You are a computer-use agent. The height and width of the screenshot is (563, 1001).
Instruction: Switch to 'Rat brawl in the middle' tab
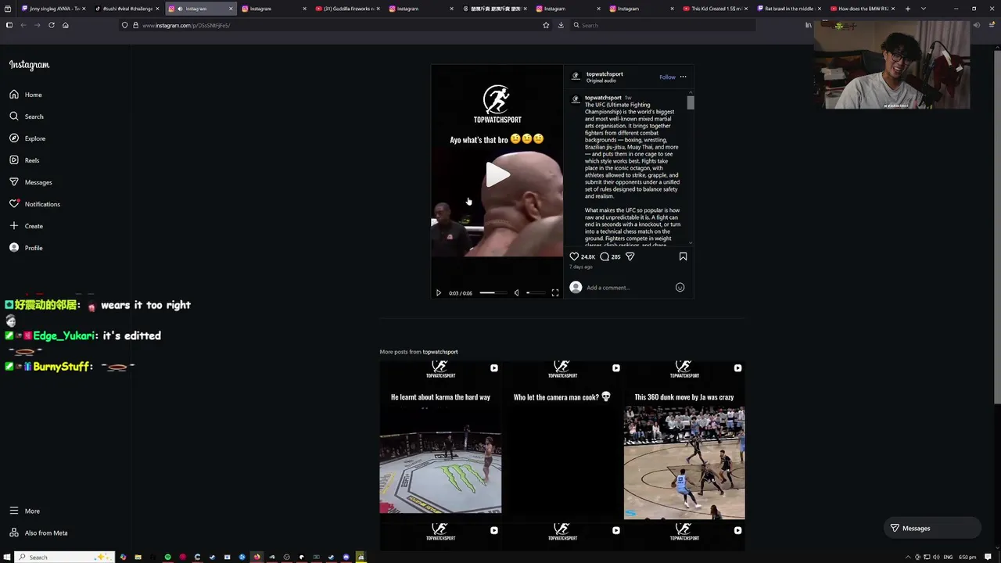[x=788, y=9]
